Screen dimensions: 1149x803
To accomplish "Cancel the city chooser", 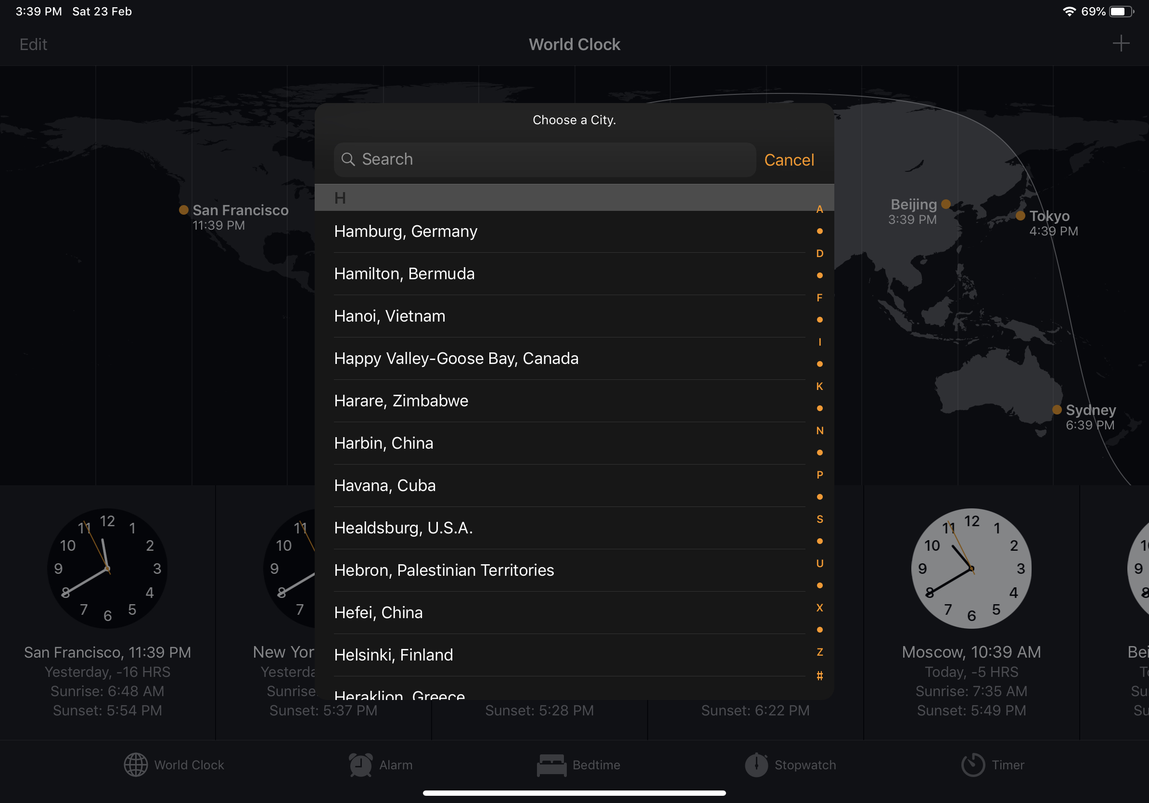I will pos(789,160).
